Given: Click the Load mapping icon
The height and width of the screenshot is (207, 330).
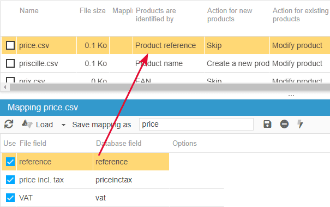Looking at the screenshot, I should (27, 124).
